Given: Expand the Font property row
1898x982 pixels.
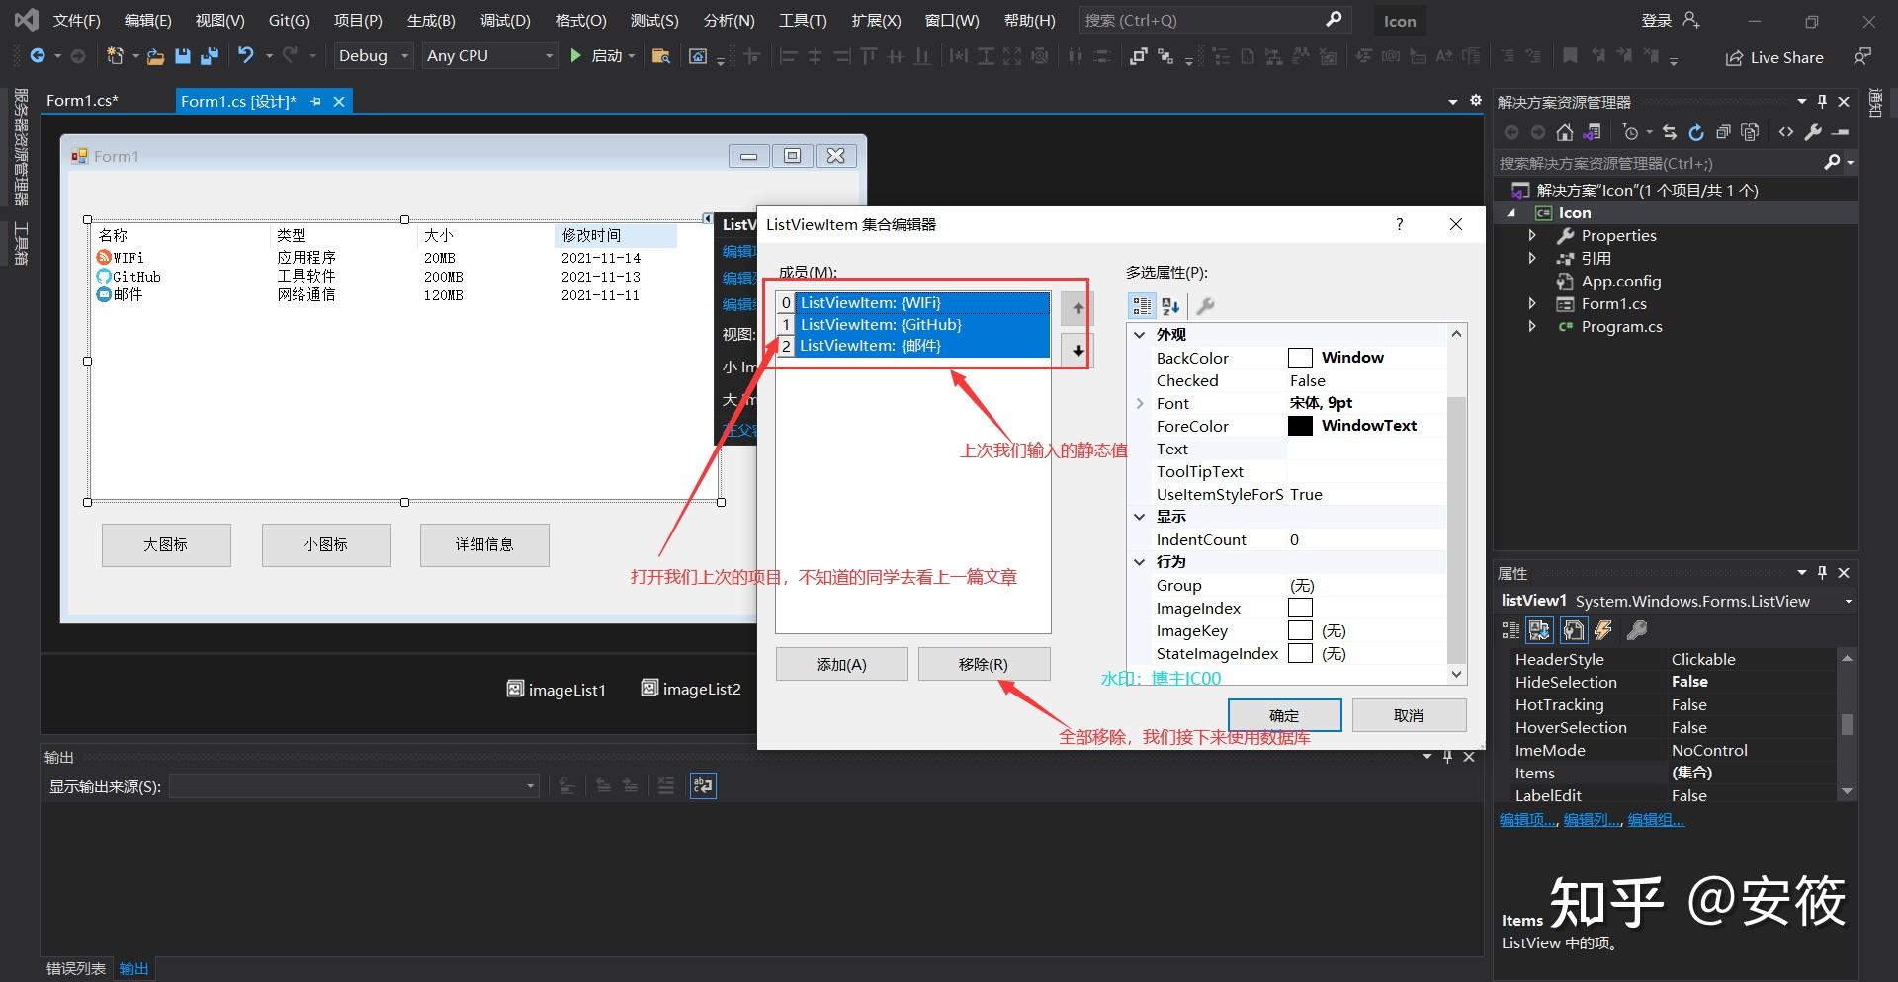Looking at the screenshot, I should (x=1139, y=403).
